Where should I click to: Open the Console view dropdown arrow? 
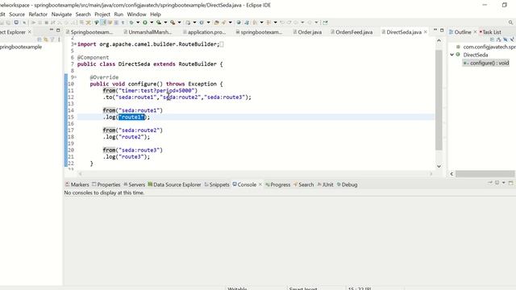click(504, 183)
